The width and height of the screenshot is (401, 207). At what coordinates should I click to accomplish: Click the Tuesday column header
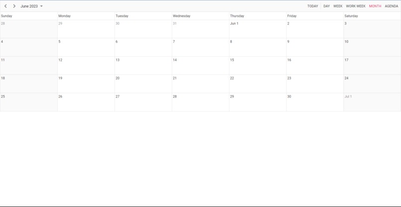tap(143, 16)
